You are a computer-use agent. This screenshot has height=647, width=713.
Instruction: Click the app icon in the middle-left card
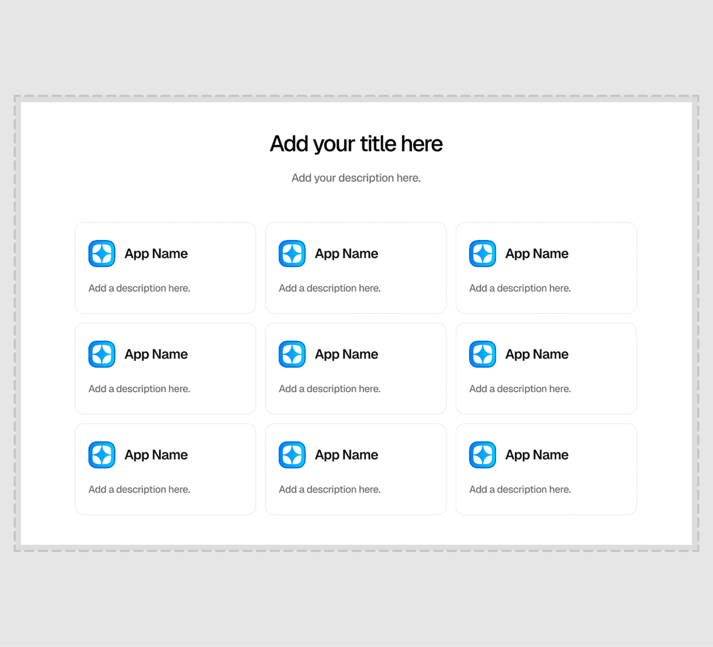[x=102, y=354]
